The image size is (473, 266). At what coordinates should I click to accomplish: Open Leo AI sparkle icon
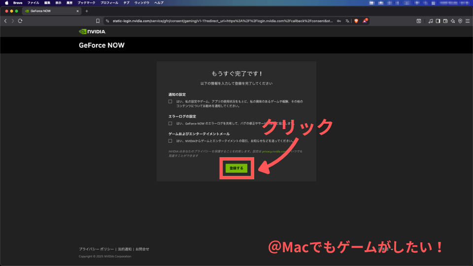453,21
